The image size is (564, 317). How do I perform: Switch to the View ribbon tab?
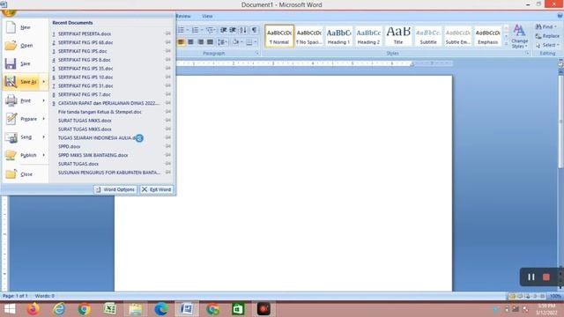(207, 16)
